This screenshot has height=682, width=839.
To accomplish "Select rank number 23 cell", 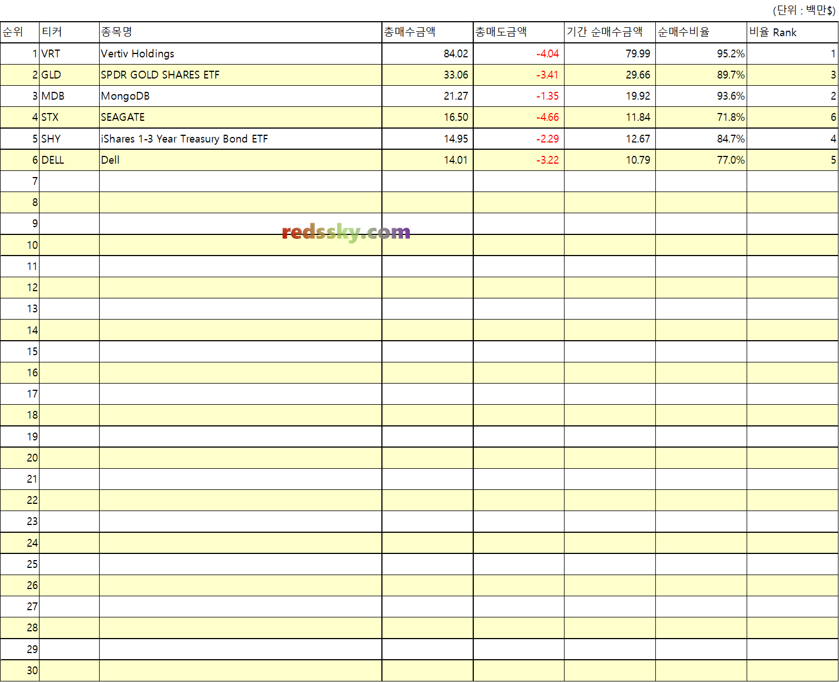I will (20, 522).
